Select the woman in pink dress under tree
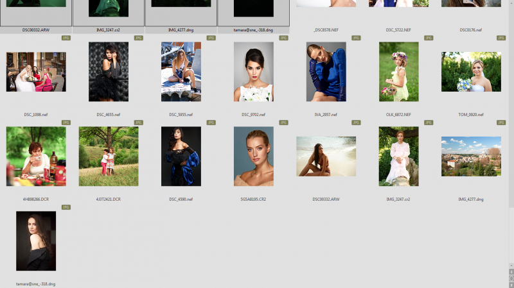 point(398,157)
